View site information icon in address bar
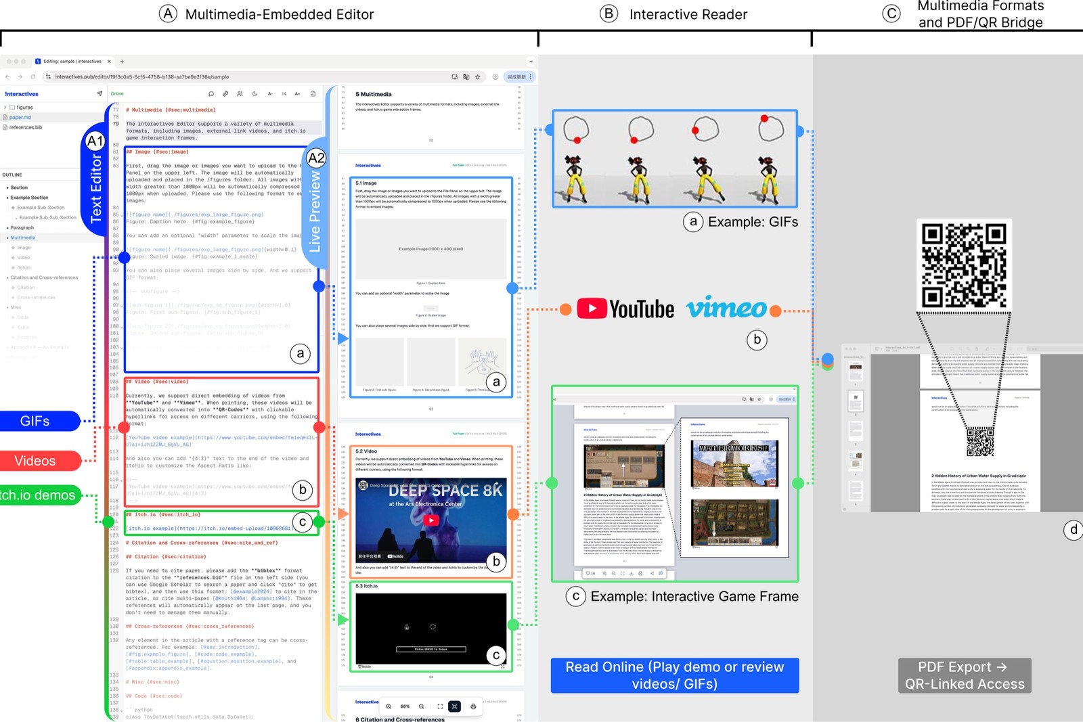 [x=48, y=76]
